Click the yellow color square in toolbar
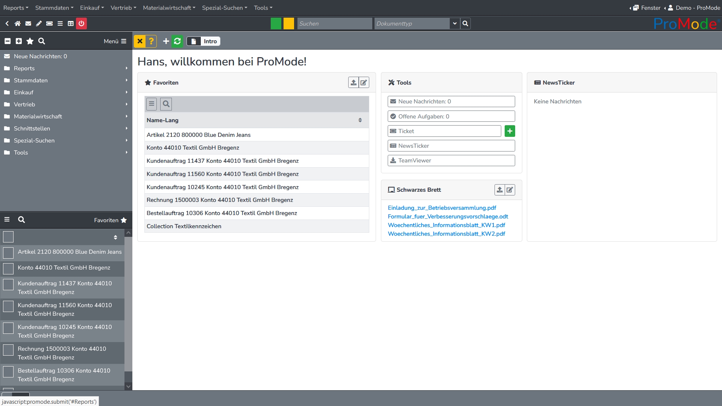The width and height of the screenshot is (722, 406). (289, 23)
